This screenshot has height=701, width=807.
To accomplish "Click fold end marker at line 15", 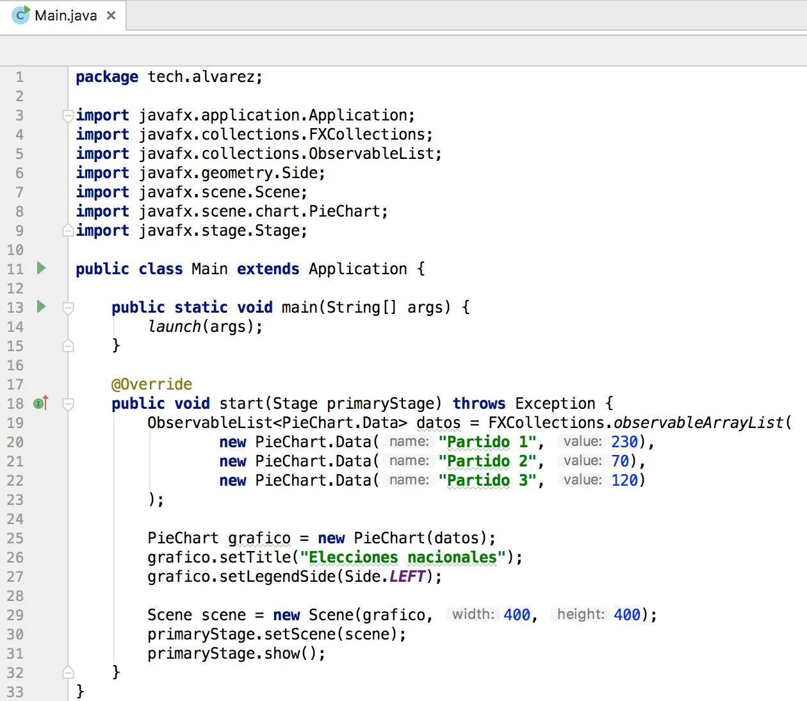I will pyautogui.click(x=68, y=346).
